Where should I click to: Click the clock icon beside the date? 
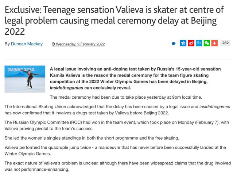(53, 44)
